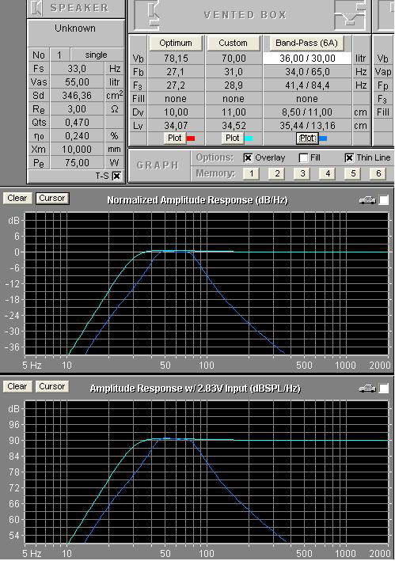Disable the Thin Line option
This screenshot has width=395, height=561.
pyautogui.click(x=349, y=157)
